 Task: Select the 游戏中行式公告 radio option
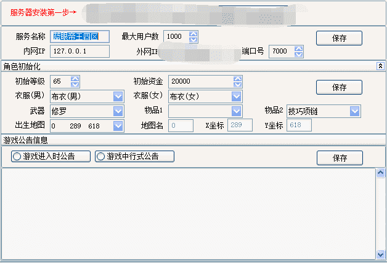(x=134, y=156)
